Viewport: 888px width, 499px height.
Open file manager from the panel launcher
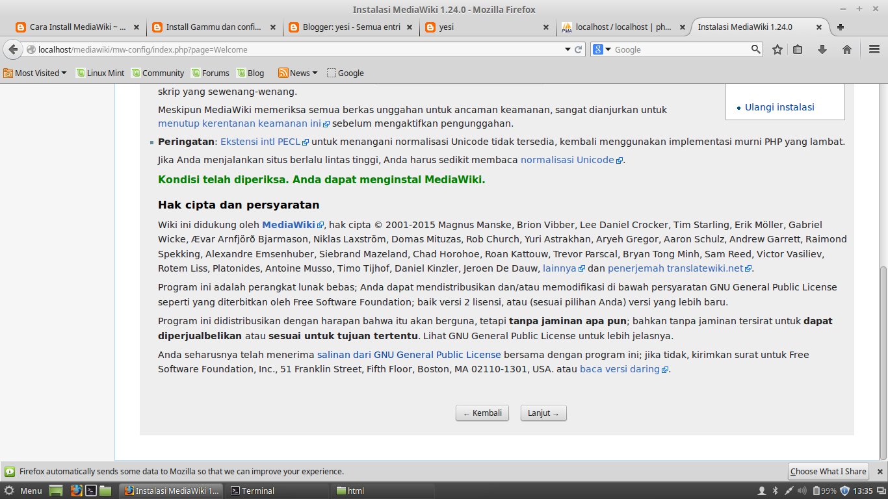(105, 491)
